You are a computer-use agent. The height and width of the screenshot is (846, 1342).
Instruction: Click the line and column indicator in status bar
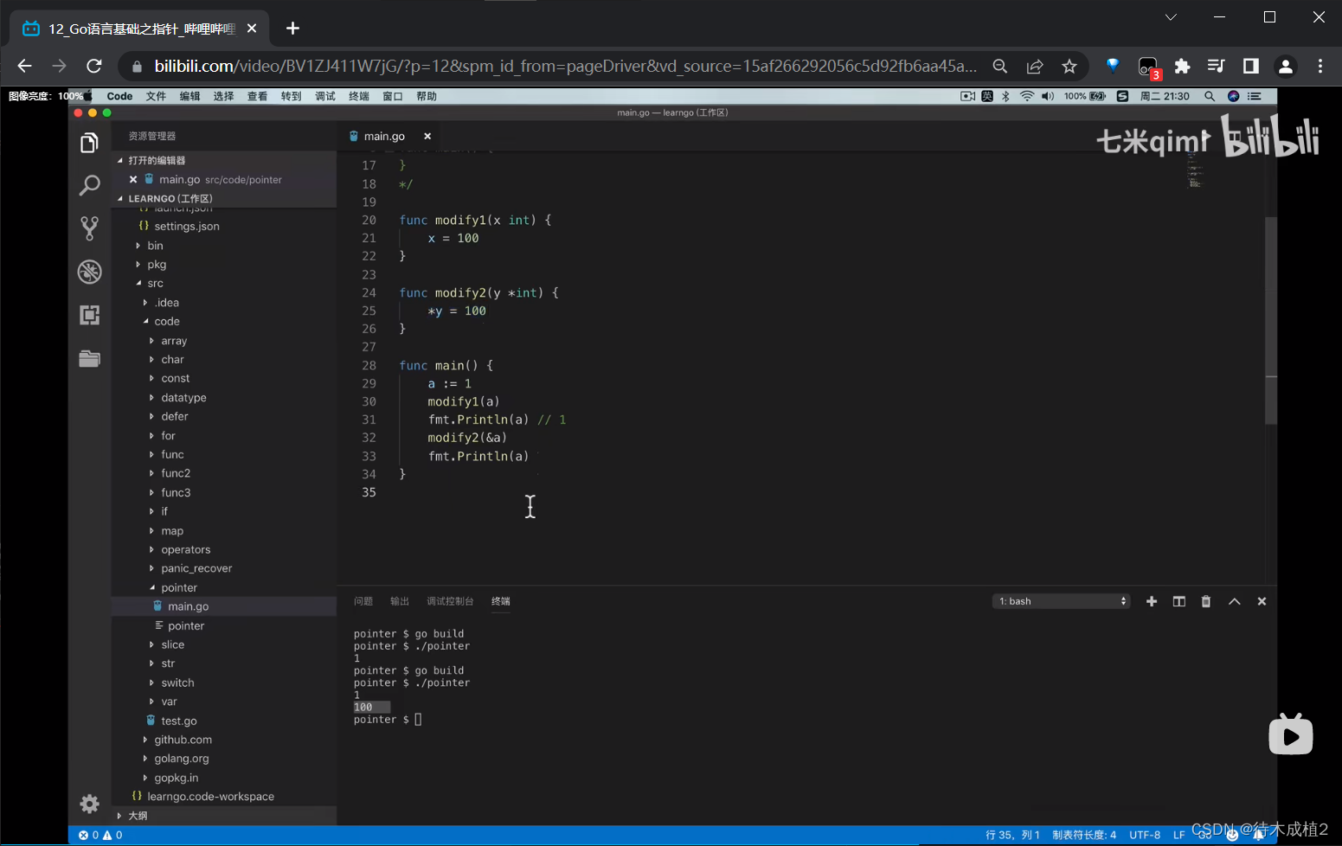click(1012, 835)
